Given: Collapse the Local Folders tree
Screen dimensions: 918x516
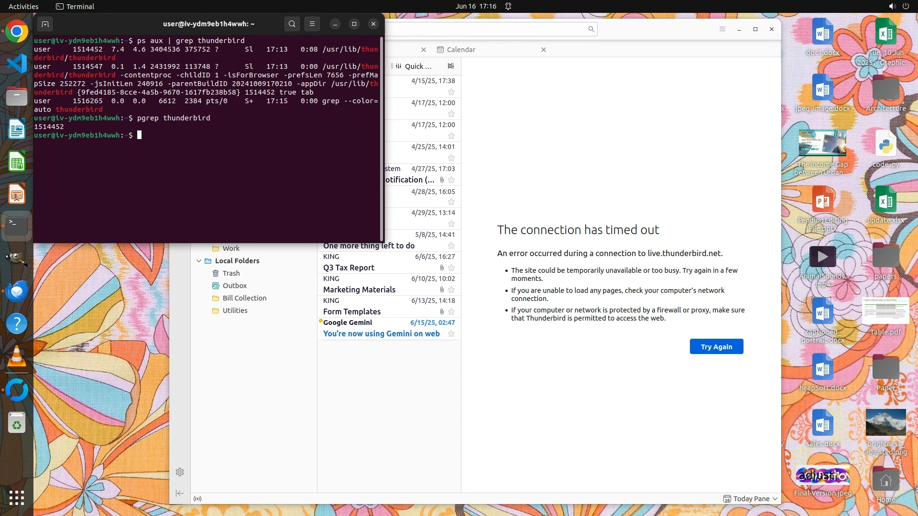Looking at the screenshot, I should tap(199, 261).
